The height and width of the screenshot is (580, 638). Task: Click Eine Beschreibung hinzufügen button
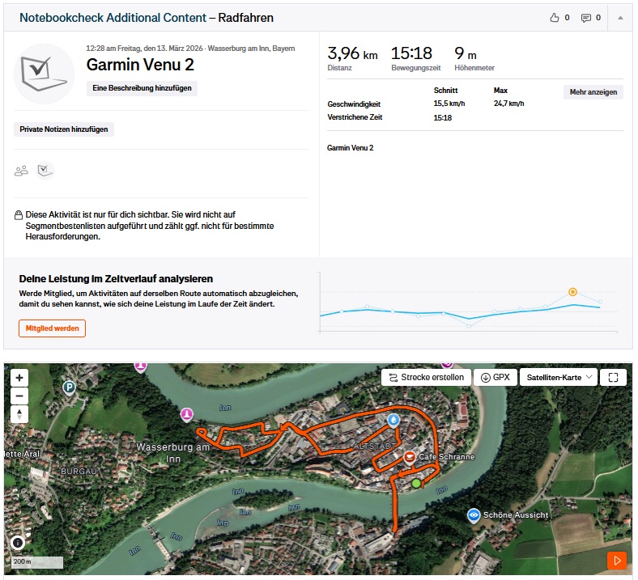click(x=142, y=88)
